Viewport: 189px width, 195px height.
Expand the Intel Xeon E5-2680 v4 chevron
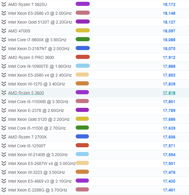coord(4,75)
